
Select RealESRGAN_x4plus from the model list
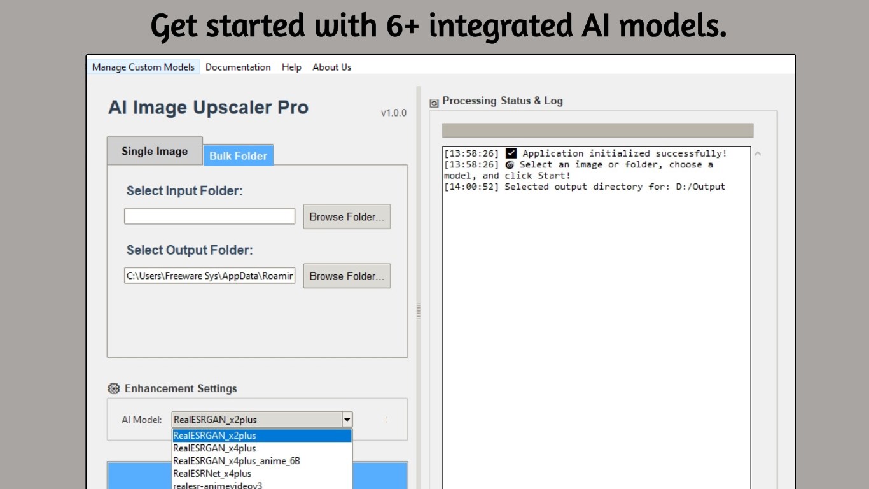click(214, 448)
